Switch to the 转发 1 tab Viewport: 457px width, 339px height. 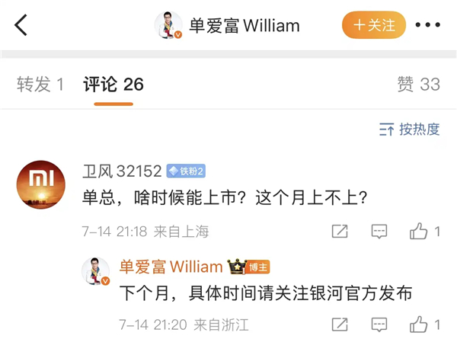point(40,85)
